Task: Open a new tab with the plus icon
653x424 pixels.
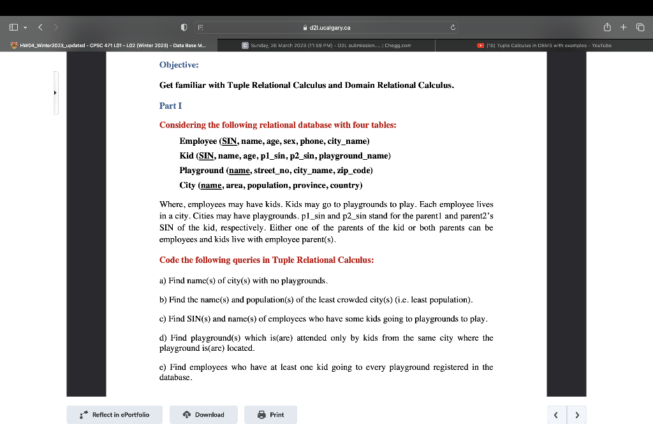Action: pos(624,27)
